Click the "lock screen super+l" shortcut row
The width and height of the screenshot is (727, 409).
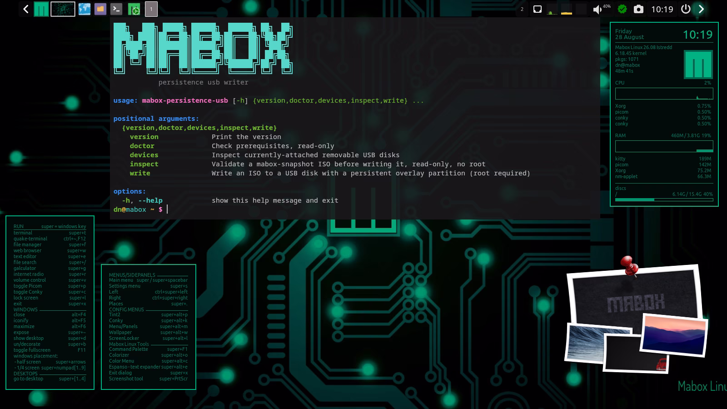[x=50, y=298]
